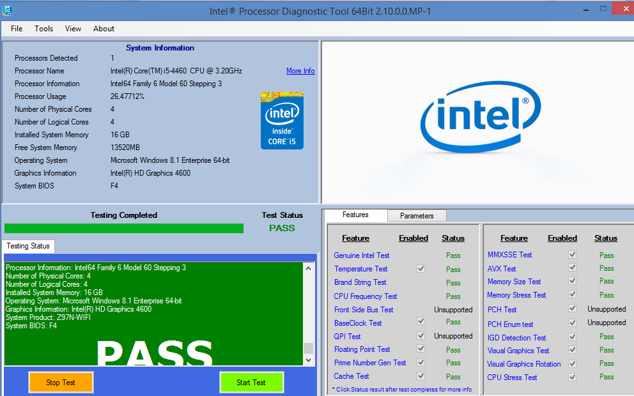The height and width of the screenshot is (396, 634).
Task: Click the MMXSSE Test feature name
Action: coord(509,255)
